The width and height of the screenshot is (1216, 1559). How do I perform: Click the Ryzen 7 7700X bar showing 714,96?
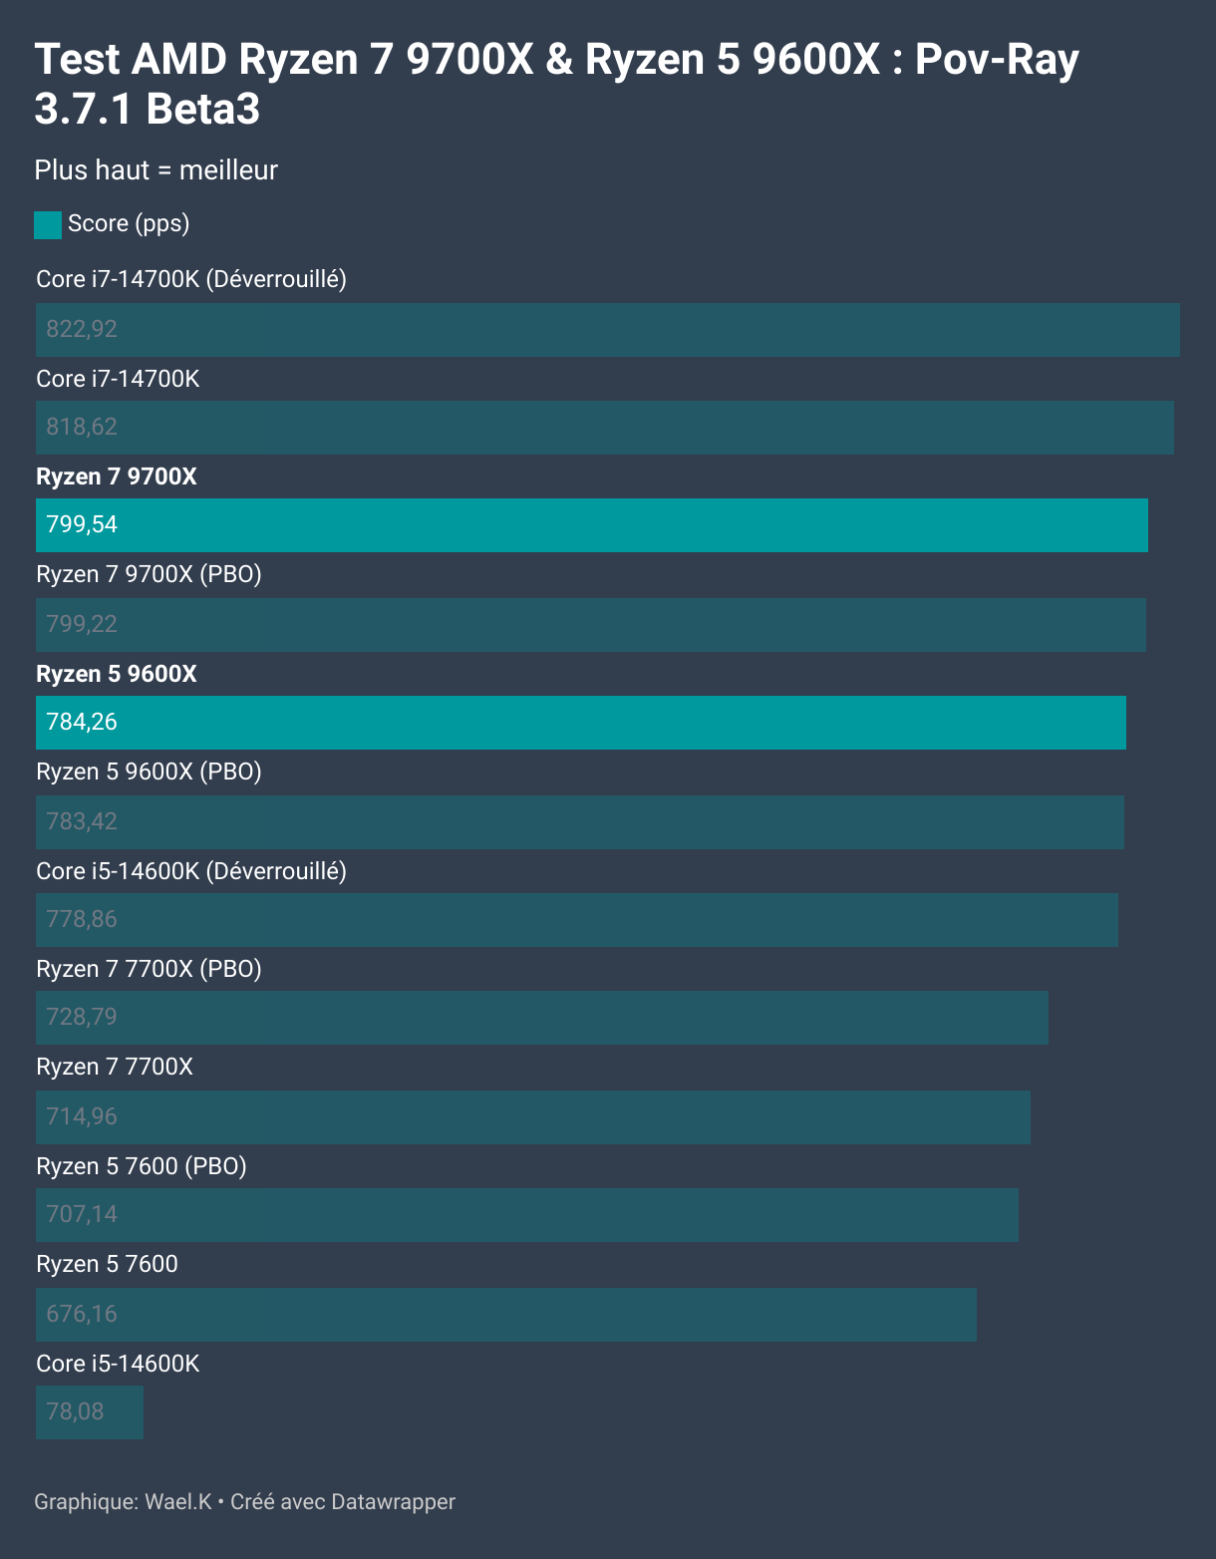(x=532, y=1116)
